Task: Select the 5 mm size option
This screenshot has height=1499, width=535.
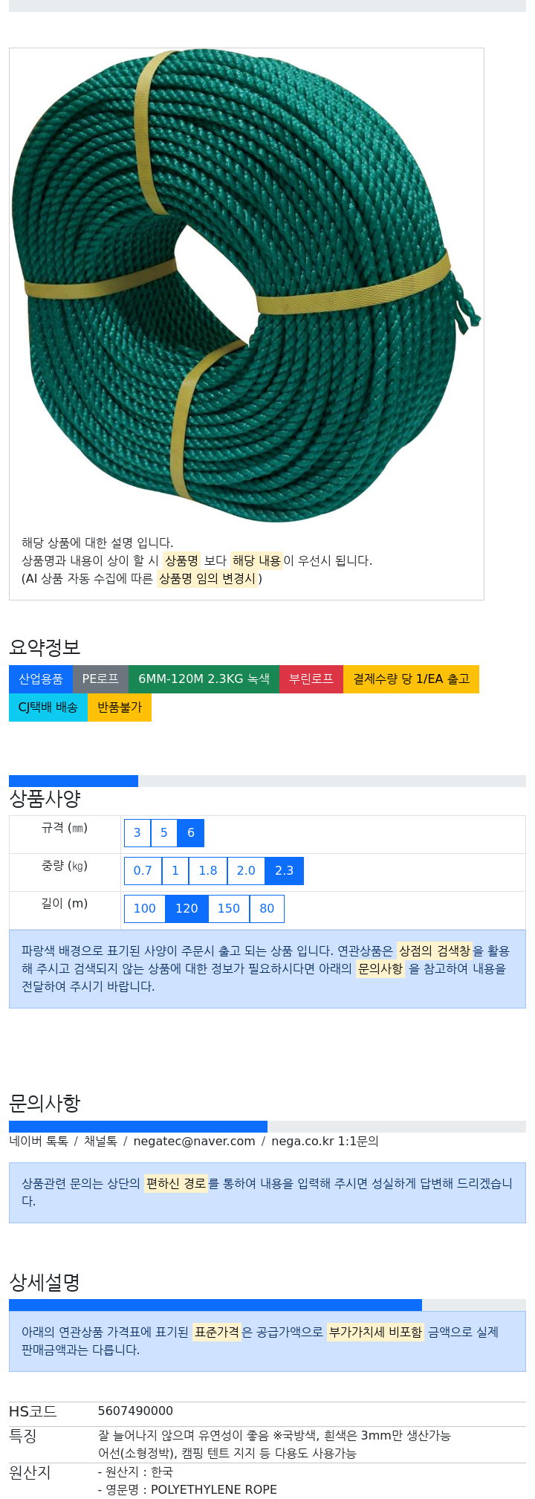Action: tap(164, 833)
